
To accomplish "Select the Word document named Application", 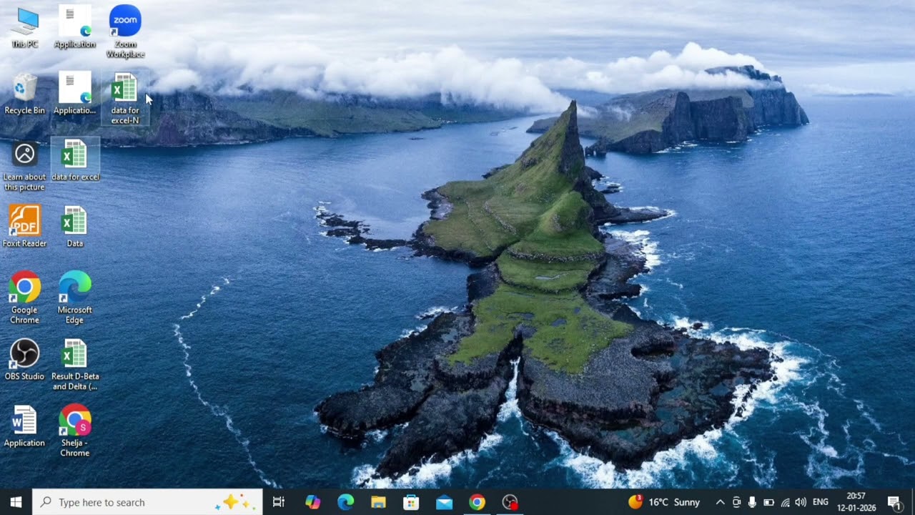I will (24, 426).
